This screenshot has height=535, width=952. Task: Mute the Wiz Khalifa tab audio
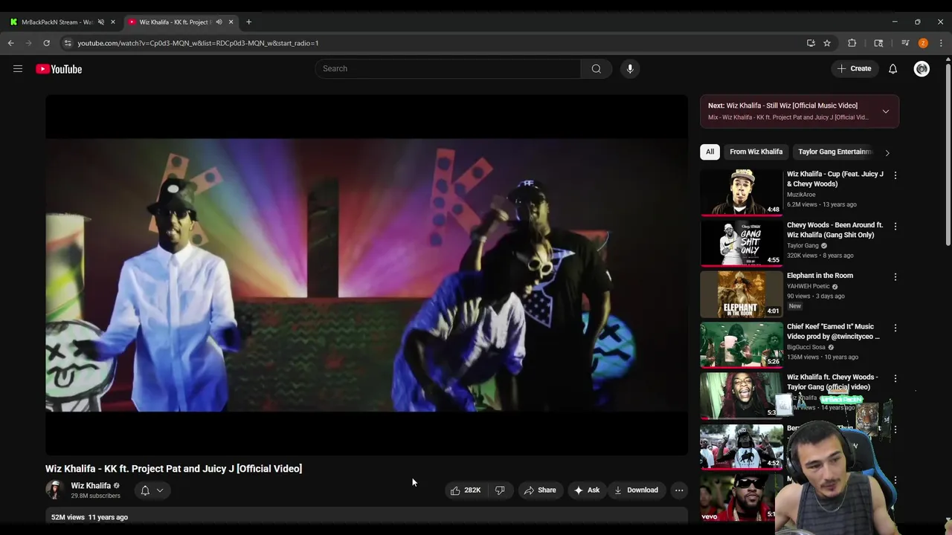click(219, 22)
